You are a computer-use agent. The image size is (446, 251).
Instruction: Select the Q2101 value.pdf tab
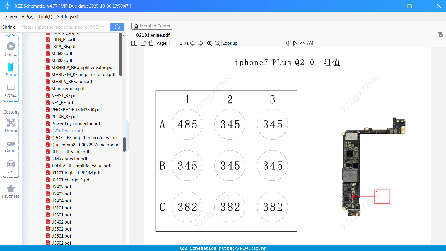coord(153,35)
